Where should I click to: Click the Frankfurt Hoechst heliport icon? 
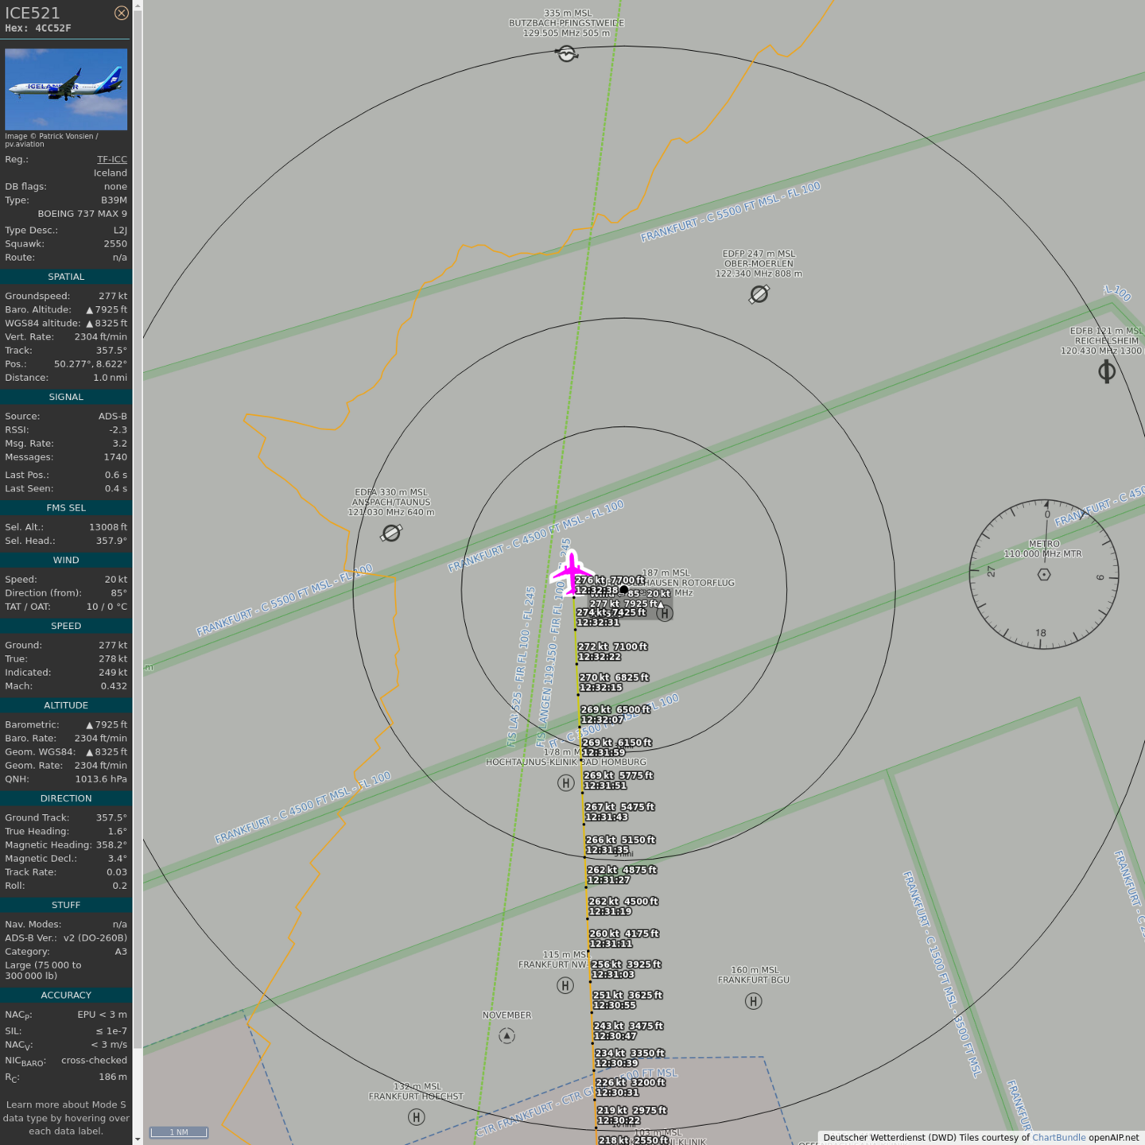[x=416, y=1117]
